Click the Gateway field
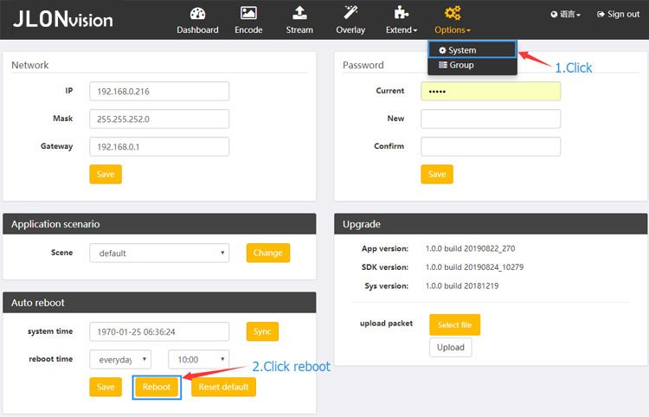This screenshot has height=417, width=649. point(159,146)
